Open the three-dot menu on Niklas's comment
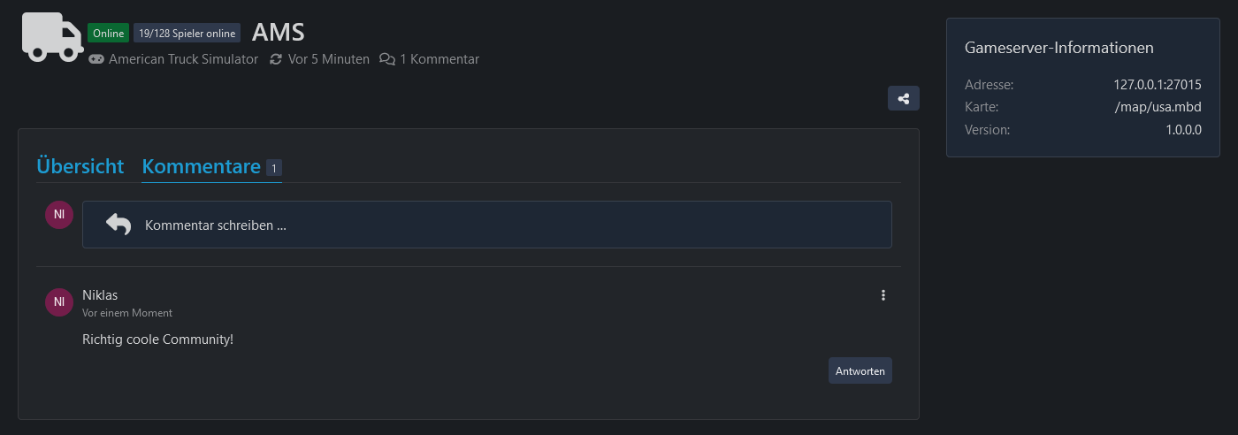The width and height of the screenshot is (1238, 435). 883,295
